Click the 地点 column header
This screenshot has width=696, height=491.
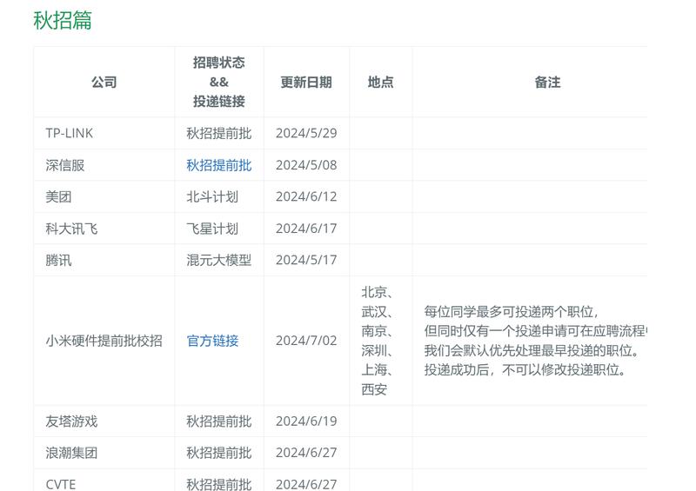(x=380, y=82)
